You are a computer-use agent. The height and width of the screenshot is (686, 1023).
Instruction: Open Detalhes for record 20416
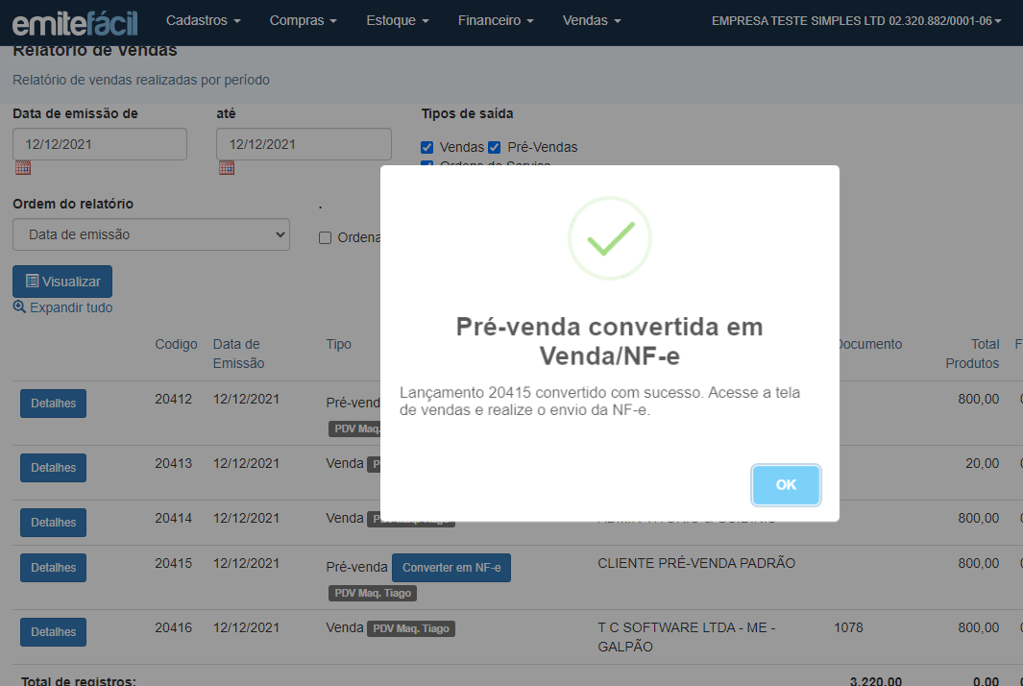[x=54, y=632]
